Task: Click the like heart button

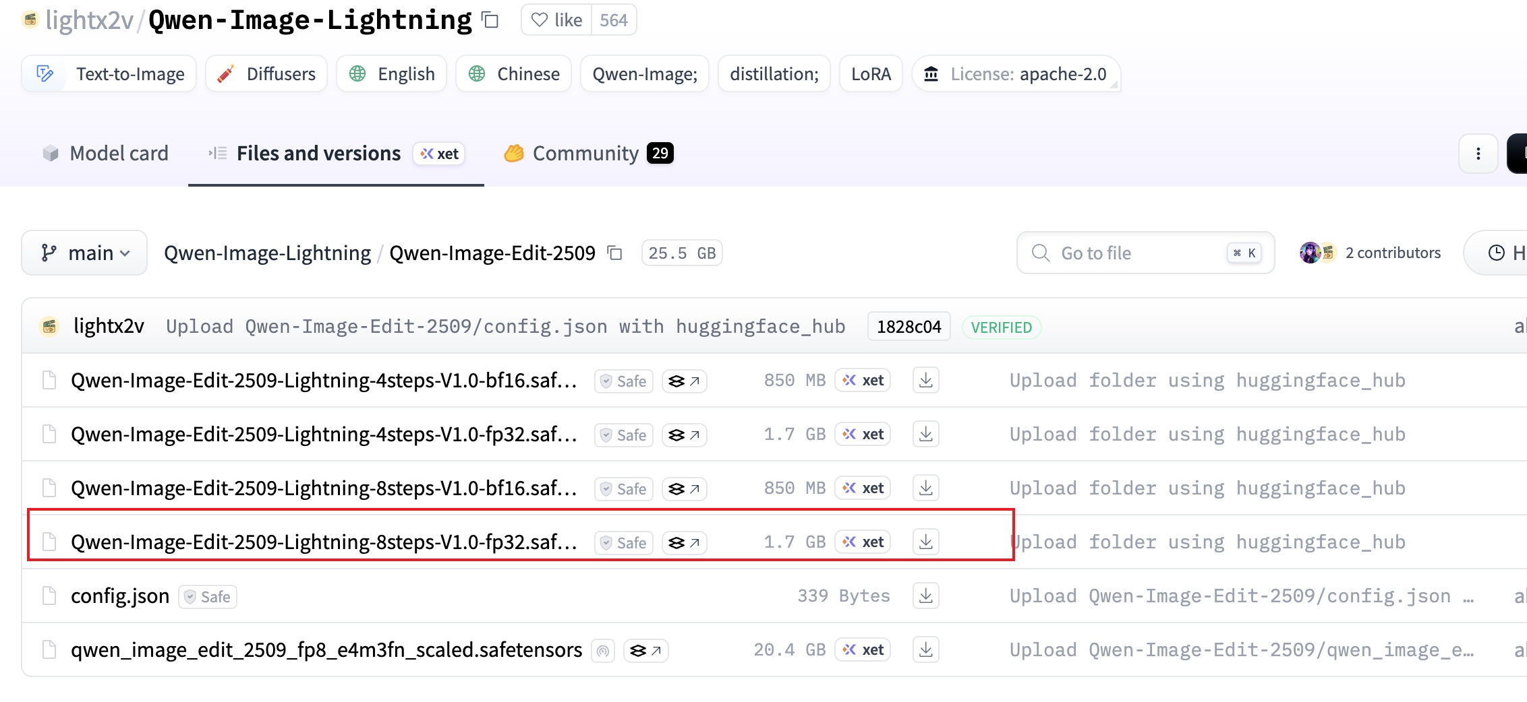Action: click(x=557, y=20)
